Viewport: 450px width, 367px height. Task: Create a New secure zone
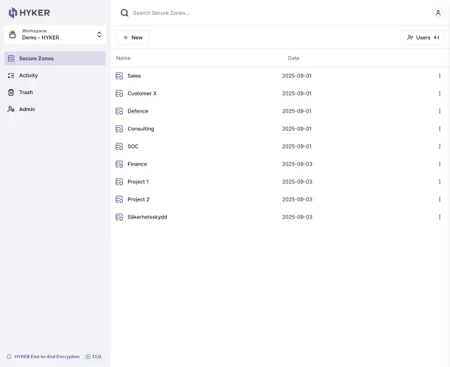click(132, 38)
